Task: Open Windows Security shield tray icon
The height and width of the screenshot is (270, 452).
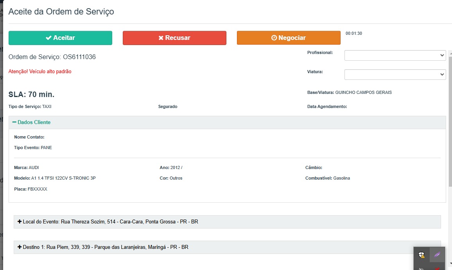Action: click(421, 255)
